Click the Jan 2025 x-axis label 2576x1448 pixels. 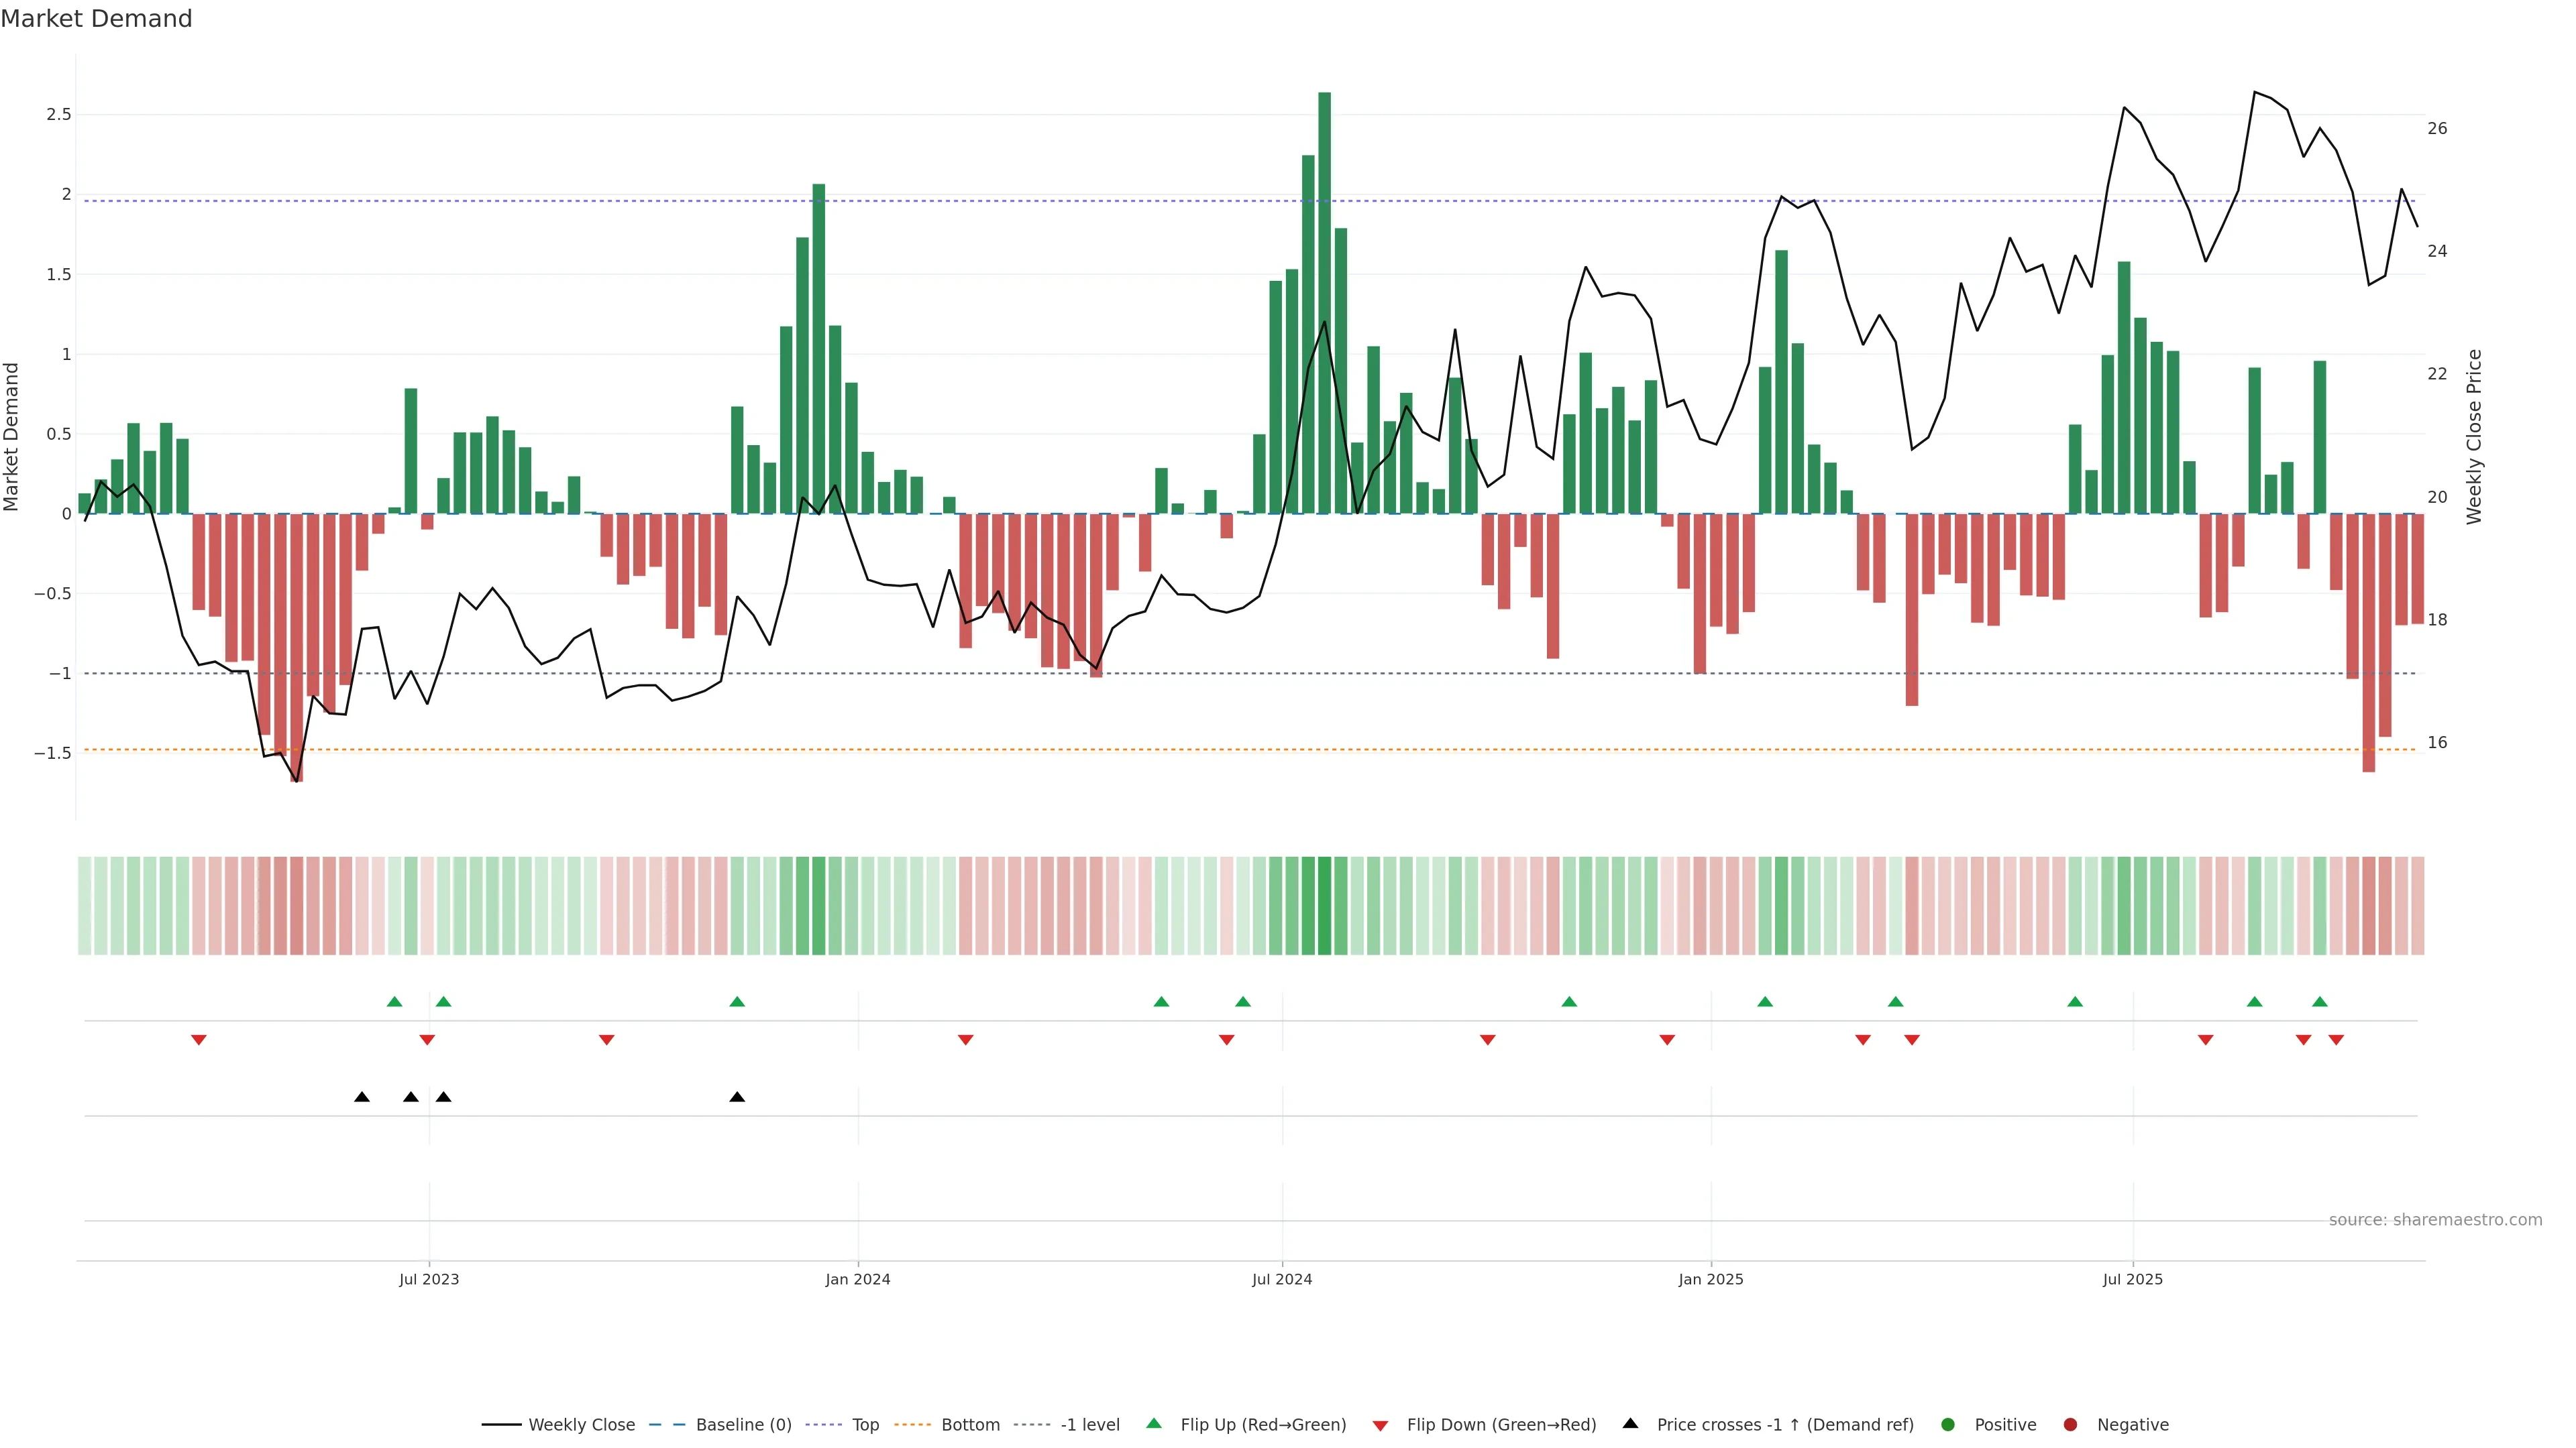pyautogui.click(x=1710, y=1279)
